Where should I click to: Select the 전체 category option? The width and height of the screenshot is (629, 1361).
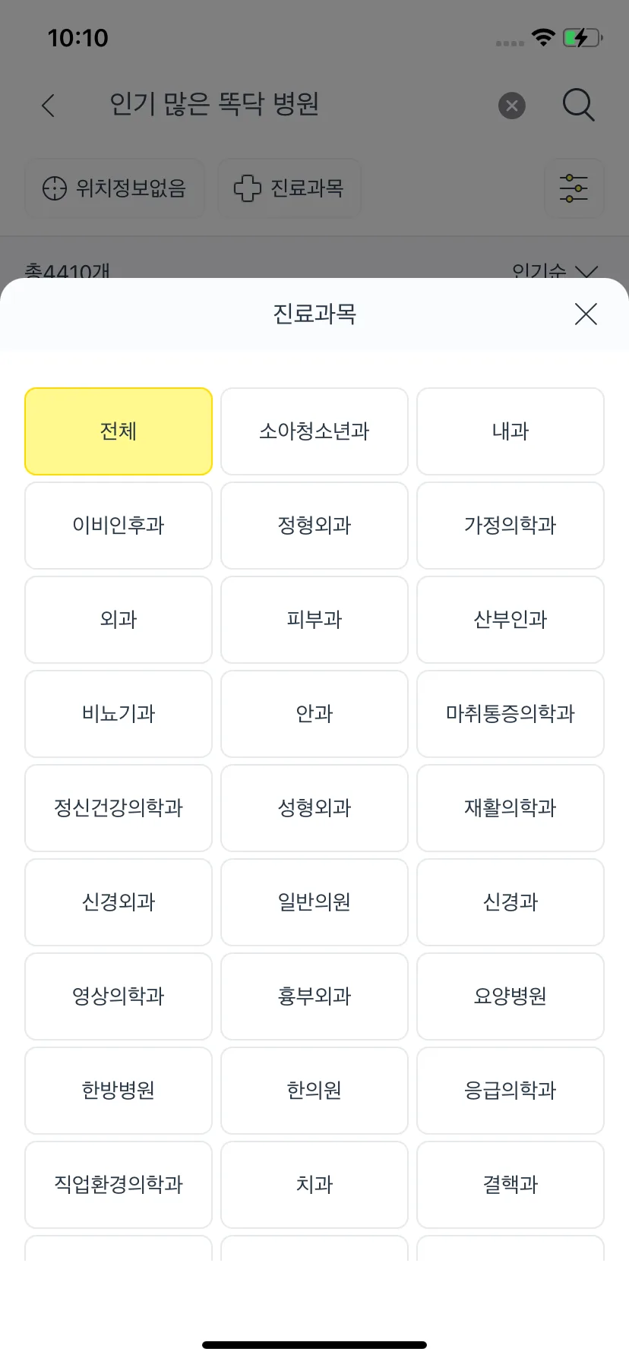(119, 431)
